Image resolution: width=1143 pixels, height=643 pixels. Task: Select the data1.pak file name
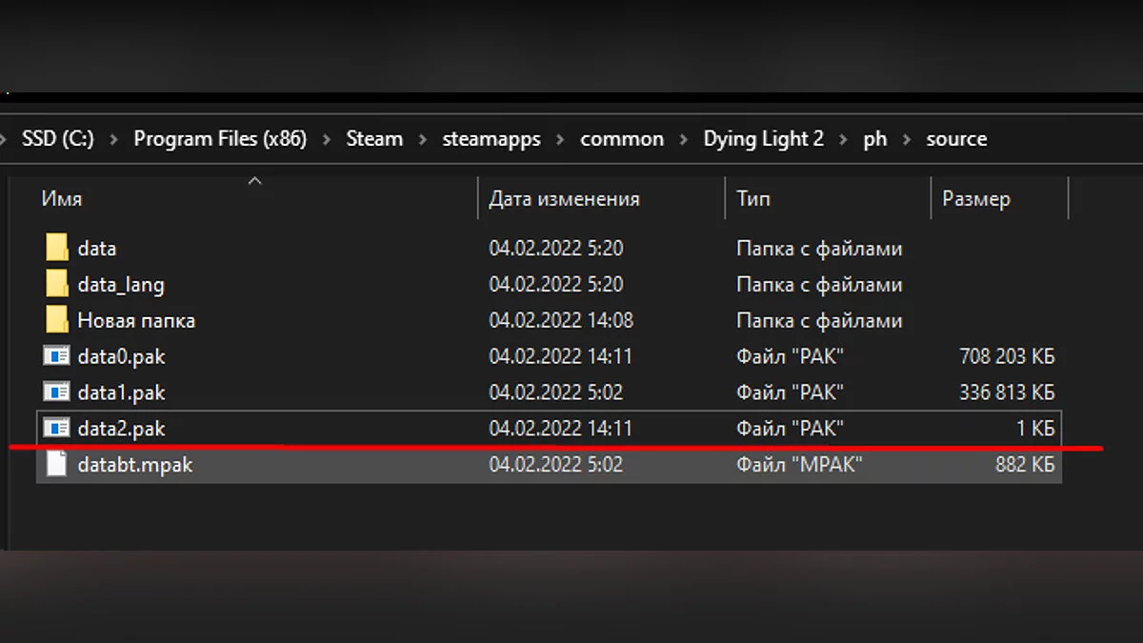[x=122, y=392]
